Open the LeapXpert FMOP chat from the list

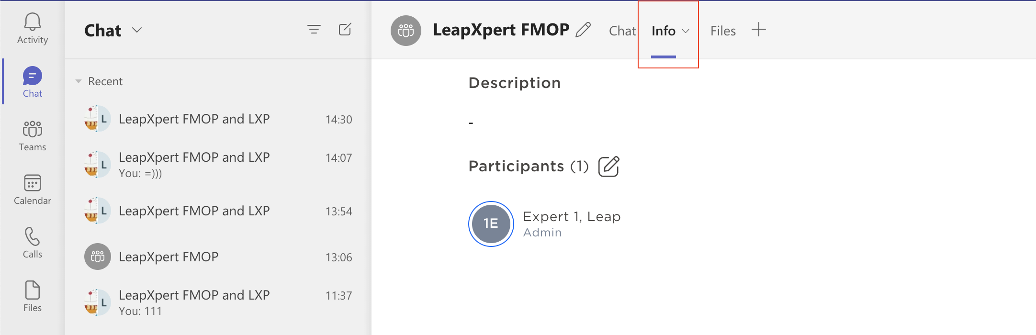pyautogui.click(x=169, y=257)
